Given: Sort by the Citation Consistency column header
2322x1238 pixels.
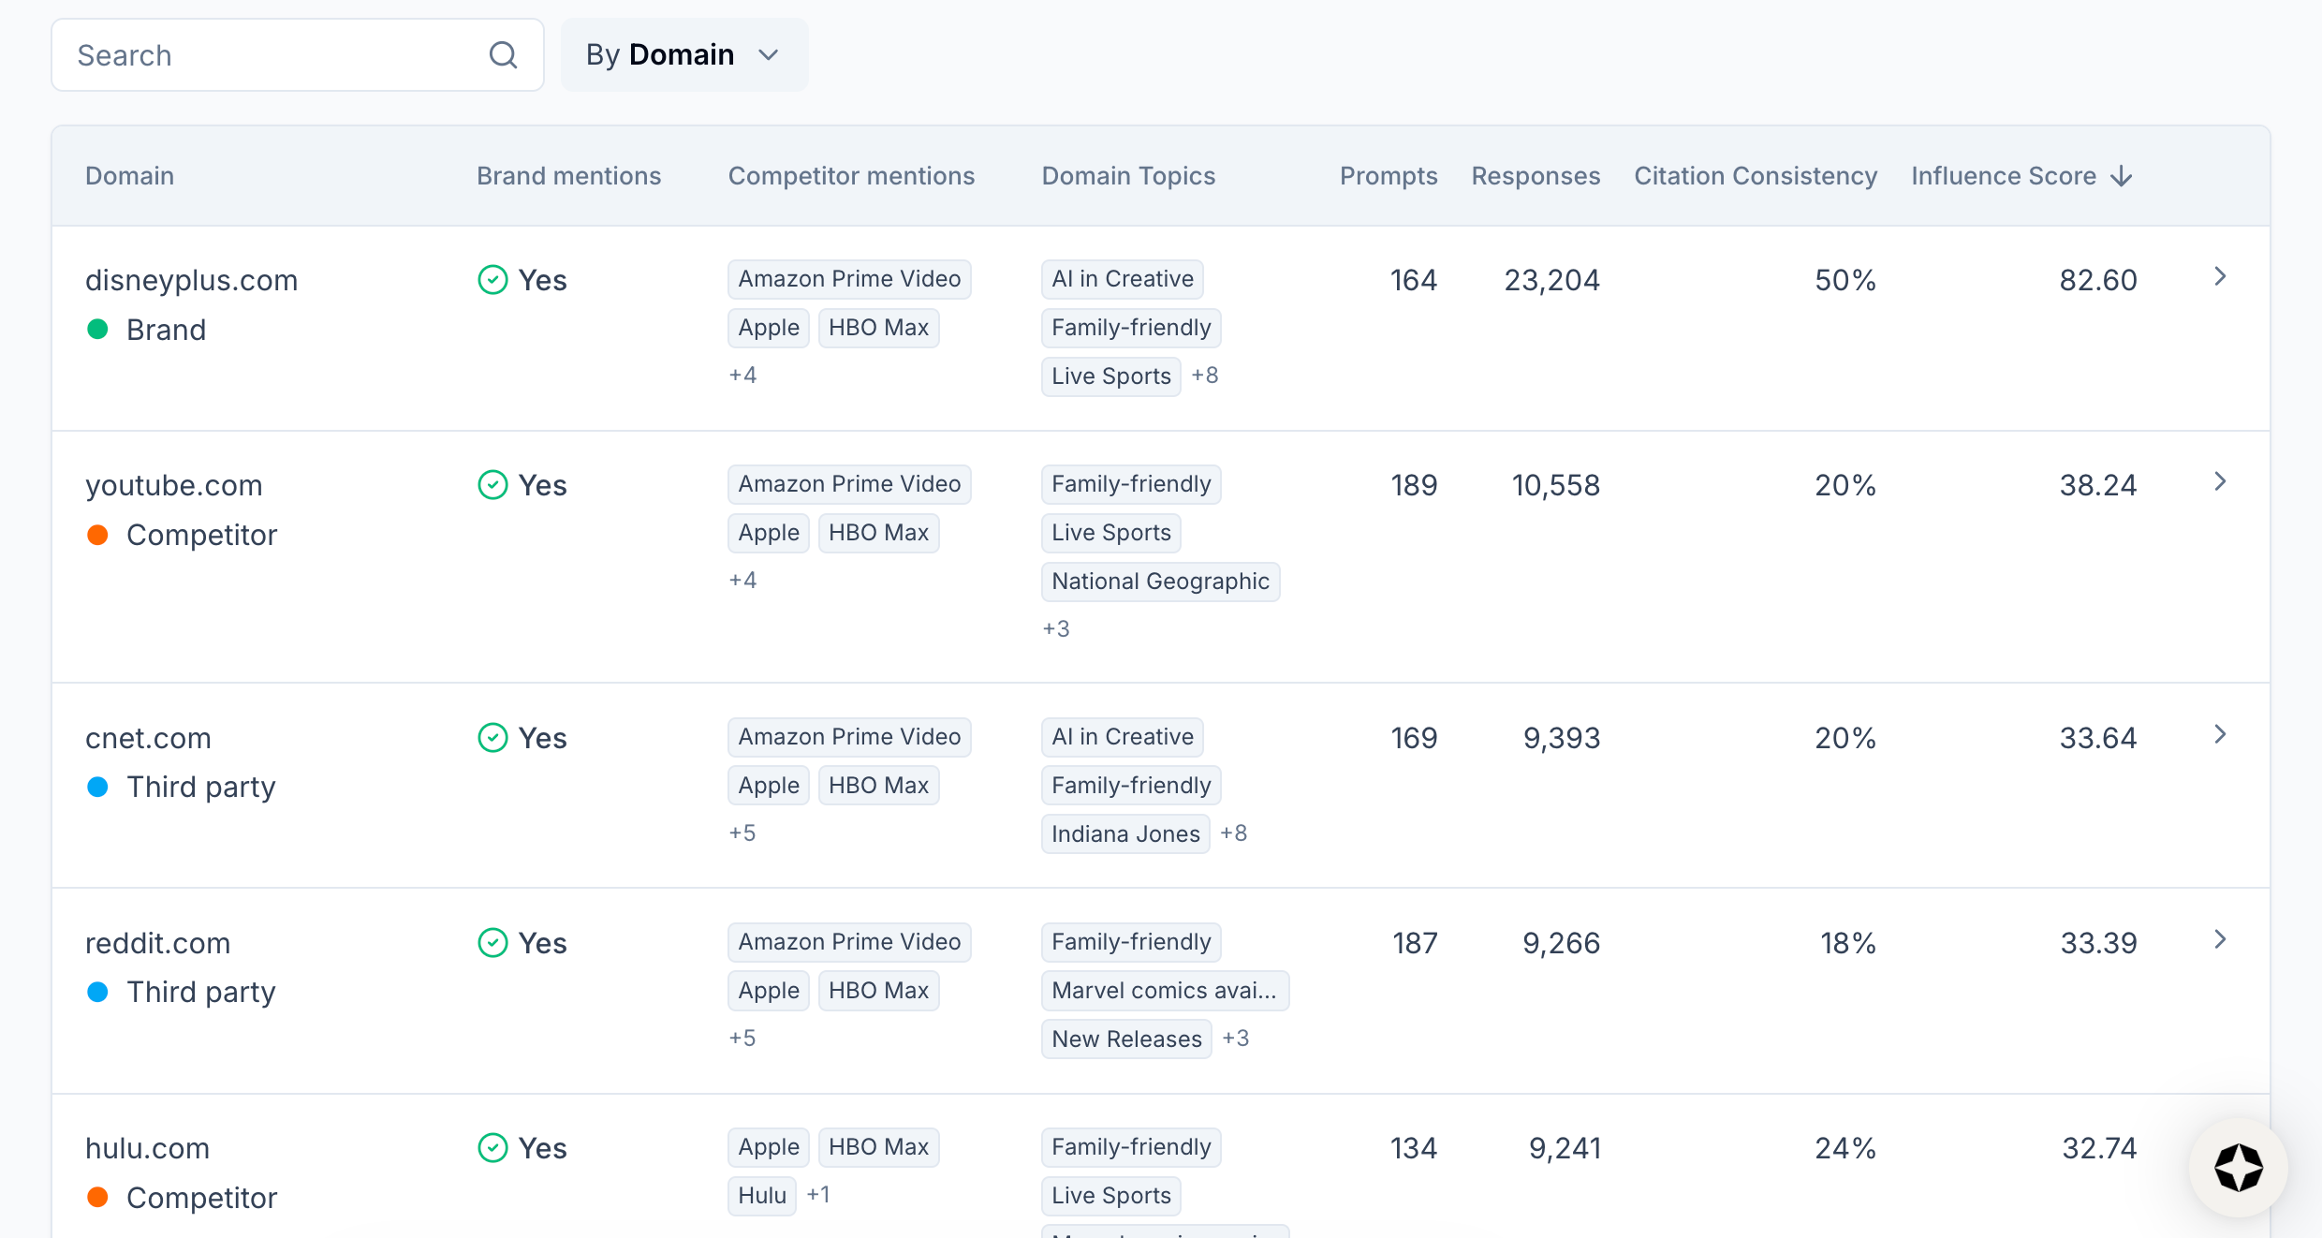Looking at the screenshot, I should point(1756,176).
